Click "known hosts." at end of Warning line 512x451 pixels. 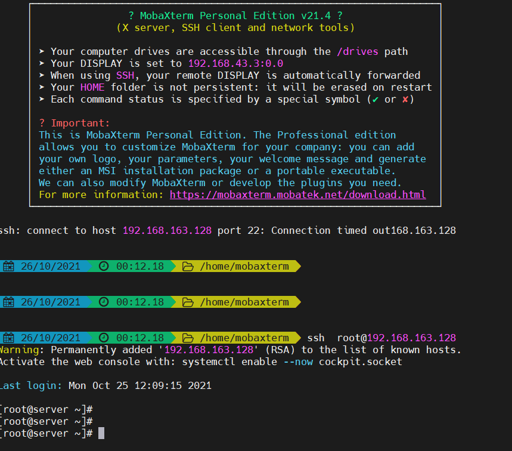(426, 350)
